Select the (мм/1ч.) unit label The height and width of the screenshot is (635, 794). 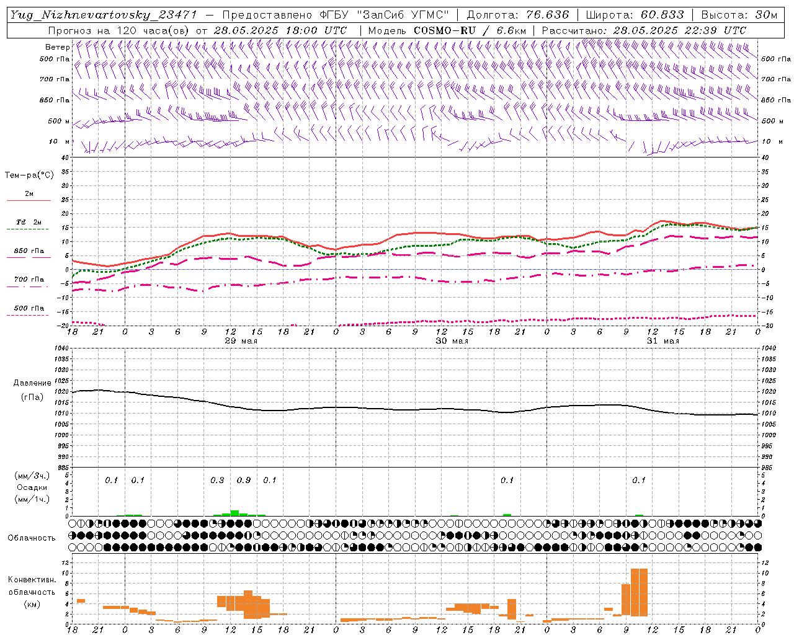(x=32, y=499)
